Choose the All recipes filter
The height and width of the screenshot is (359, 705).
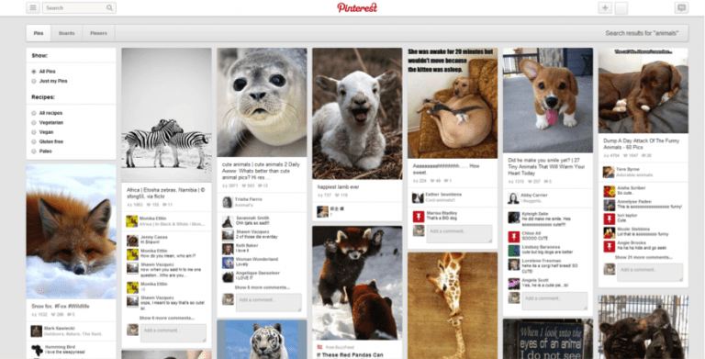pos(34,113)
